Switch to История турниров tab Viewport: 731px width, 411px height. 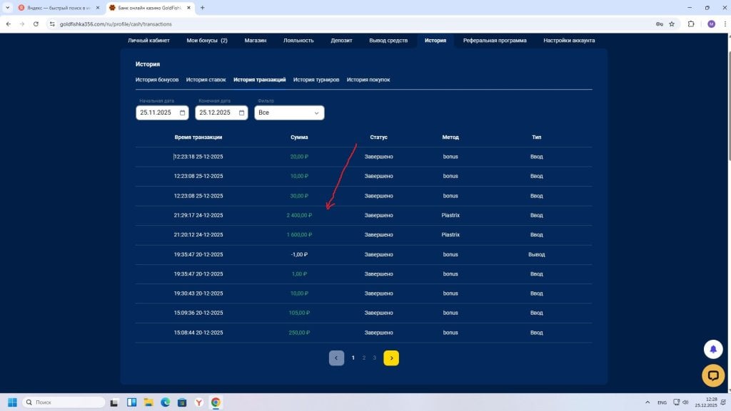pos(316,80)
